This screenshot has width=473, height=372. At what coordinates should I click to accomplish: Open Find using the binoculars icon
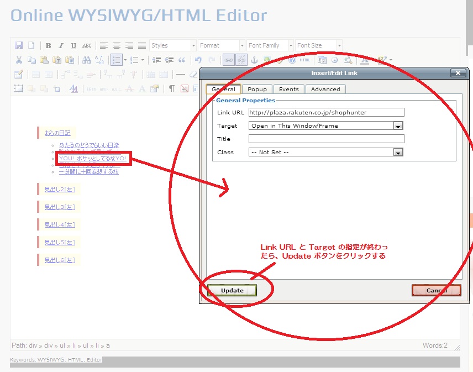pos(86,60)
